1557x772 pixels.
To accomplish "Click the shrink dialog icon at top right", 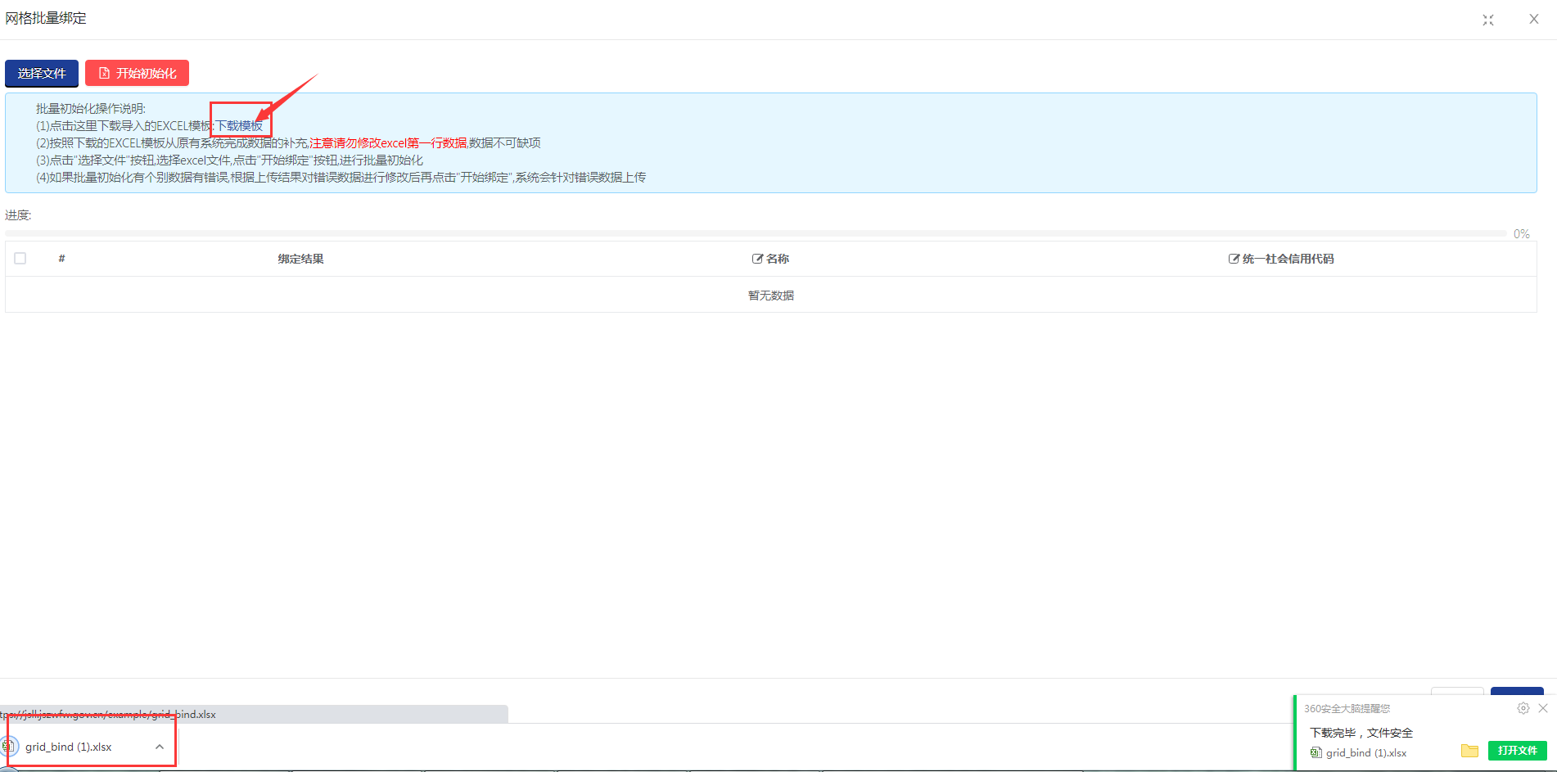I will pos(1488,20).
